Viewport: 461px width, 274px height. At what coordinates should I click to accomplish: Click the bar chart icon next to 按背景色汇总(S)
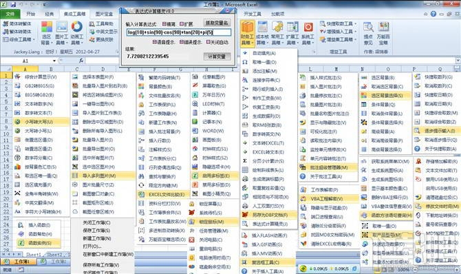point(18,167)
